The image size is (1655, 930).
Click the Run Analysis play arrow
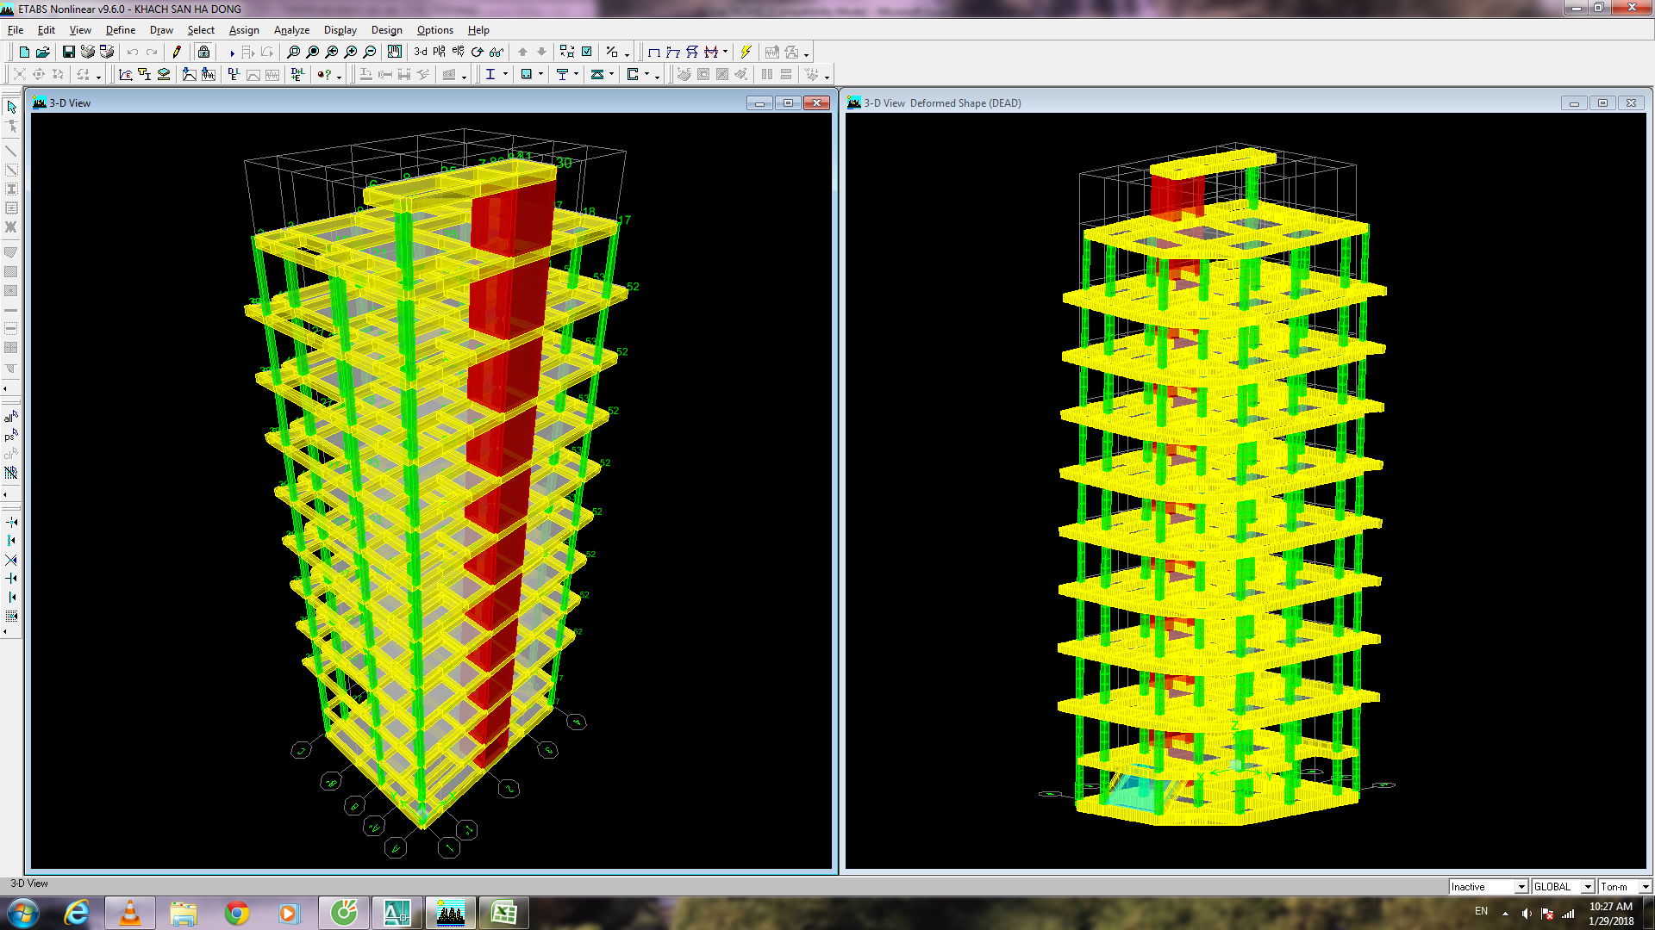point(232,53)
